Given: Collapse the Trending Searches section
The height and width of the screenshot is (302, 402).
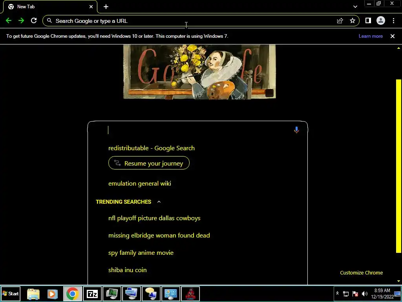Looking at the screenshot, I should tap(159, 202).
